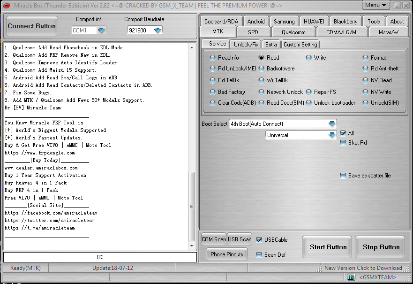Viewport: 413px width, 284px height.
Task: Switch to the Samsung tab
Action: pos(284,22)
